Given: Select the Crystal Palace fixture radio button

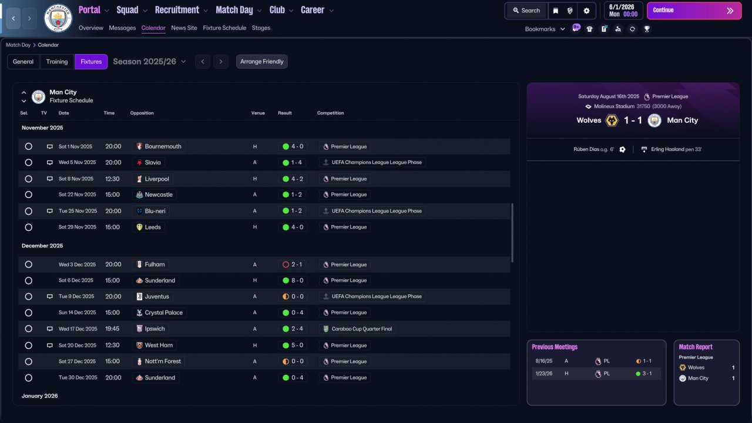Looking at the screenshot, I should click(x=28, y=313).
